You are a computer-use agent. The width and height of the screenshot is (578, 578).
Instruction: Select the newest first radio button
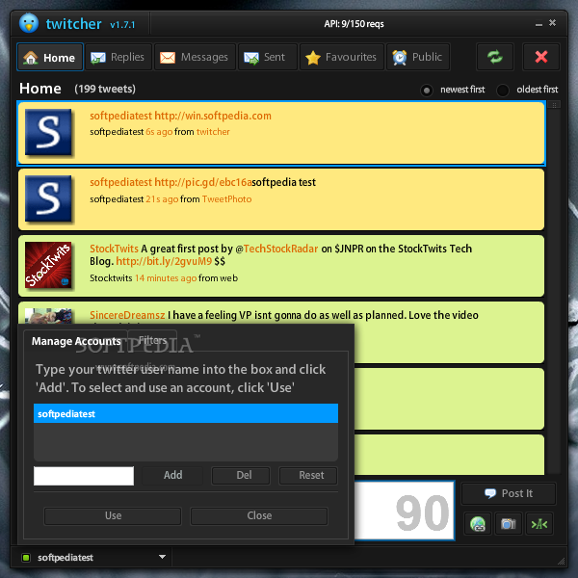427,90
